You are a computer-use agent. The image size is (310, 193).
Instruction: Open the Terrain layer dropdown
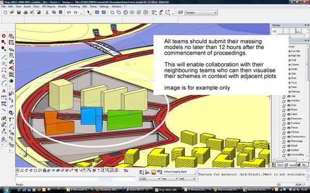(201, 12)
